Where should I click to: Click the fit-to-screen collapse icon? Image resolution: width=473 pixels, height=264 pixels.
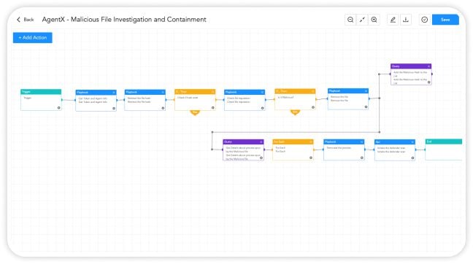[x=362, y=20]
